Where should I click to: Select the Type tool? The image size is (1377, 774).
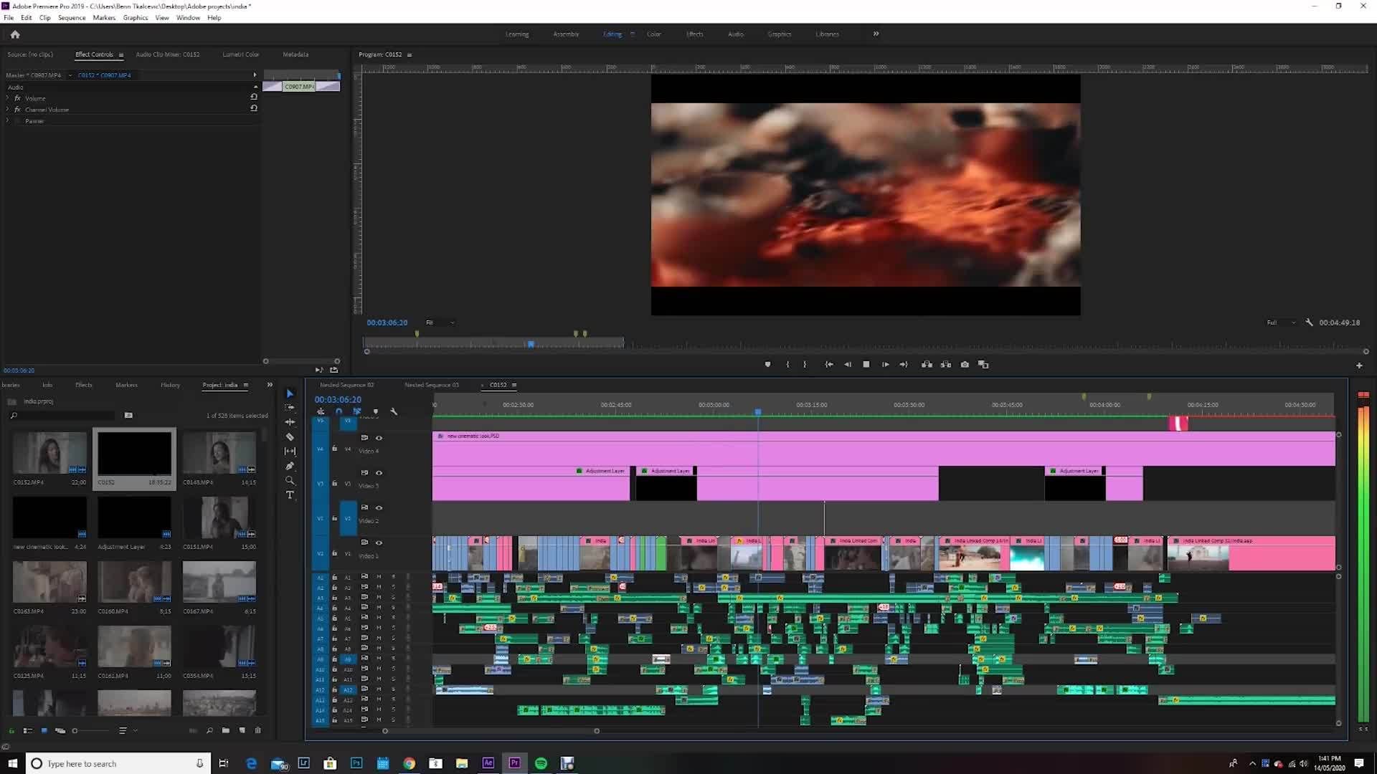click(290, 495)
